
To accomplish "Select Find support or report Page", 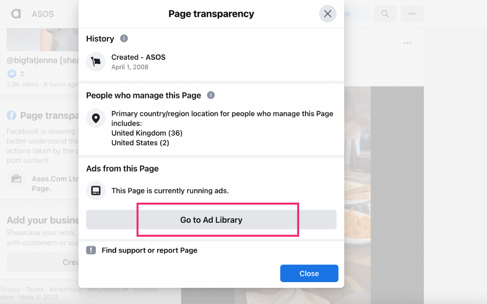I will [149, 250].
